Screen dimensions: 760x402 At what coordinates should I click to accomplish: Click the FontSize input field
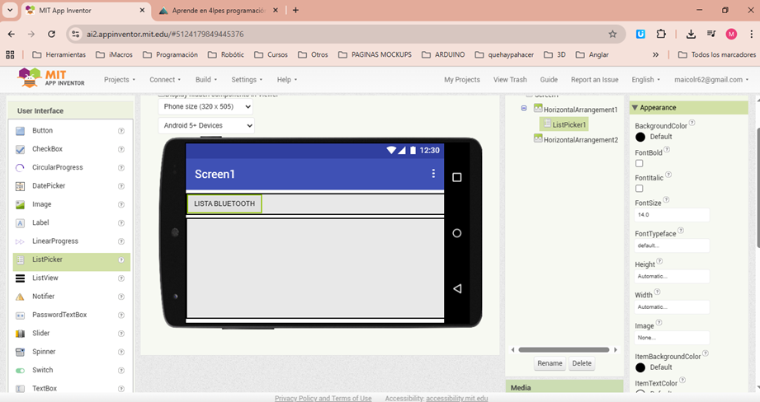671,214
